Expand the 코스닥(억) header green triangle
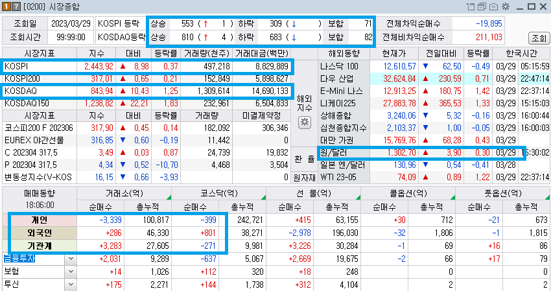This screenshot has width=551, height=291. (263, 197)
